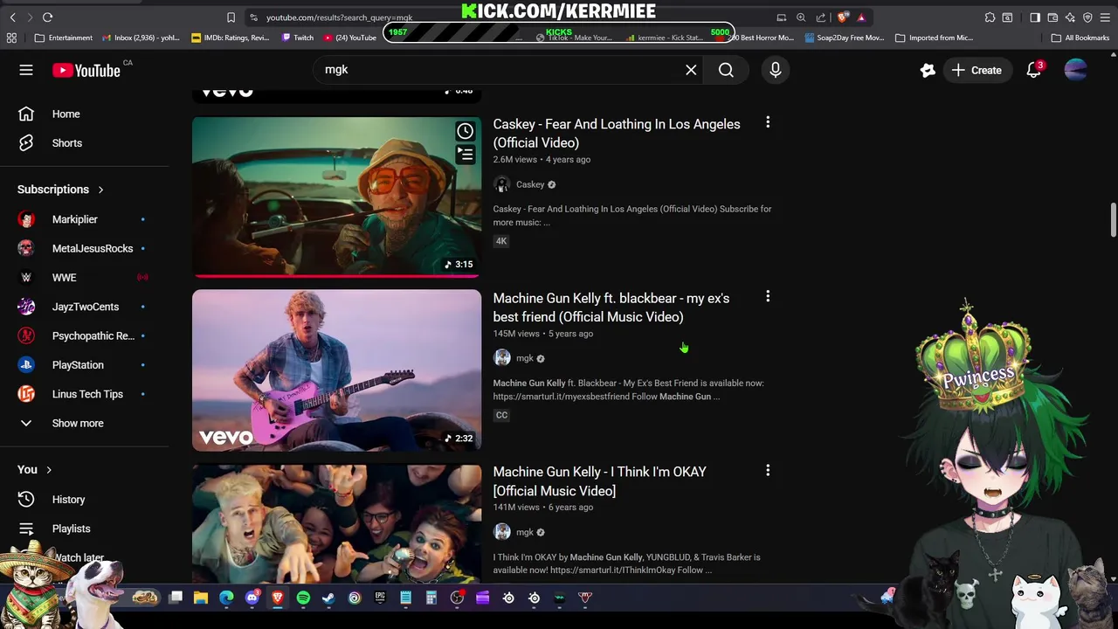Open the browser apps grid icon
The image size is (1118, 629).
click(11, 38)
